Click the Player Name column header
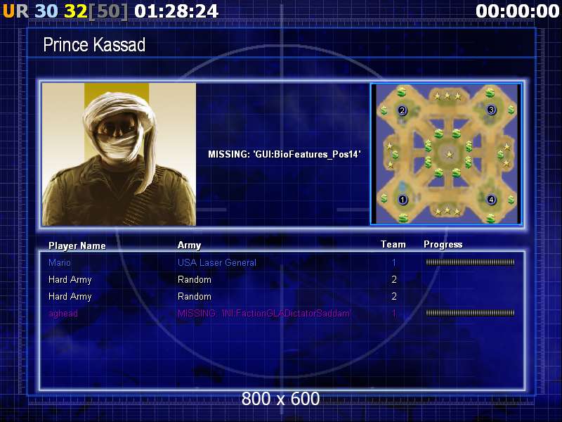 [77, 245]
